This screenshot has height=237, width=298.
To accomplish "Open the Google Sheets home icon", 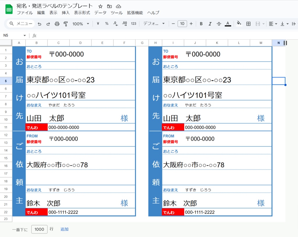I will pyautogui.click(x=9, y=10).
